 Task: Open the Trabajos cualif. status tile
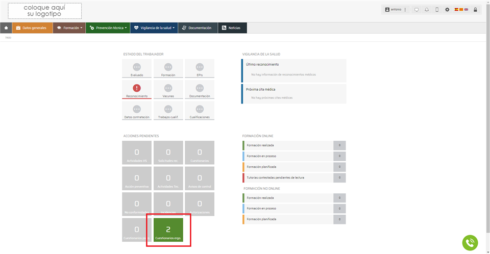[x=168, y=111]
